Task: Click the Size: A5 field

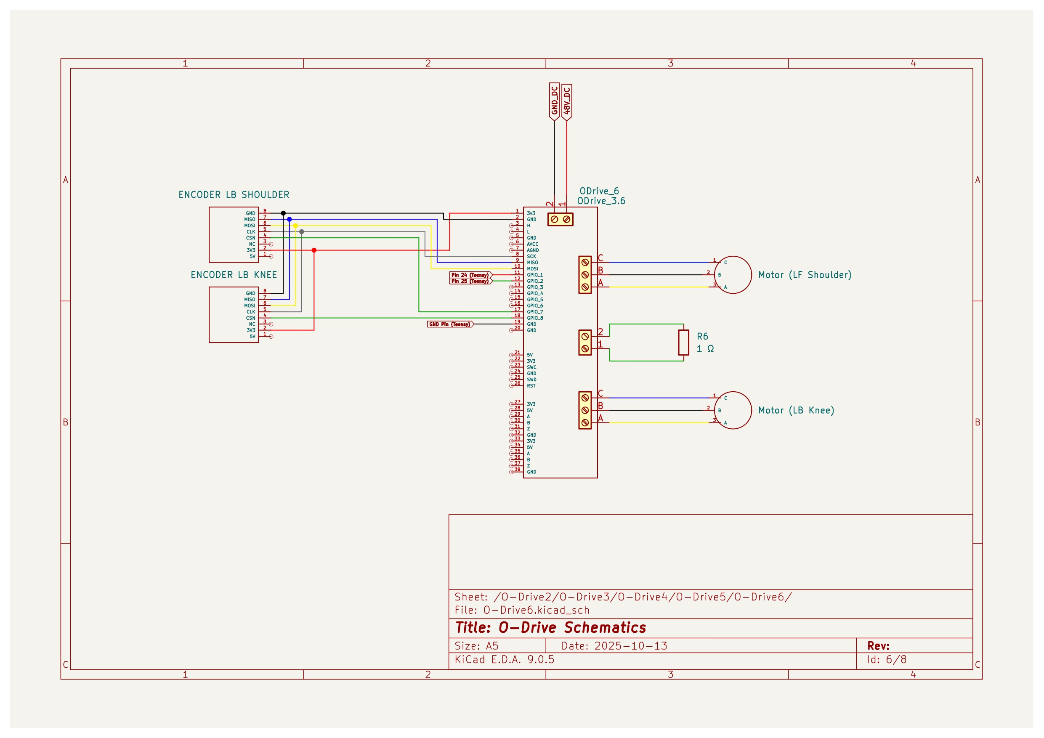Action: coord(476,646)
